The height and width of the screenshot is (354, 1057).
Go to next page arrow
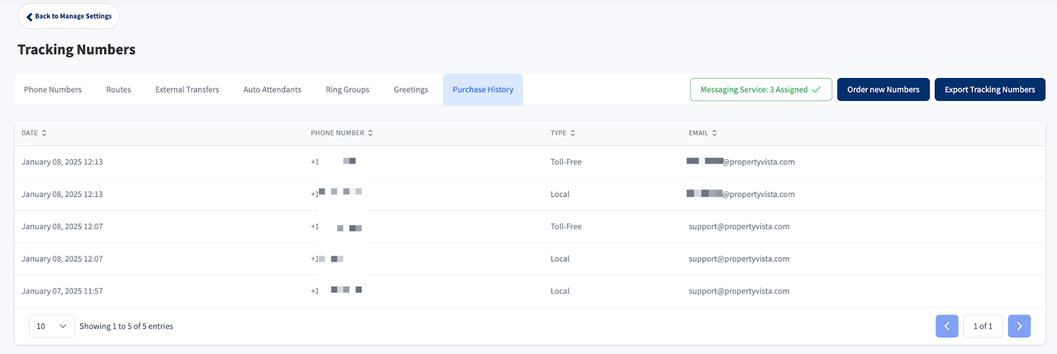click(1019, 326)
